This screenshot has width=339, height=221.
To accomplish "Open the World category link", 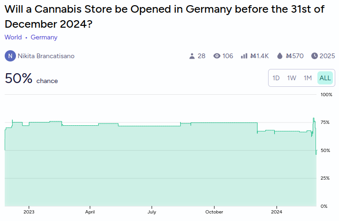I will click(x=13, y=37).
